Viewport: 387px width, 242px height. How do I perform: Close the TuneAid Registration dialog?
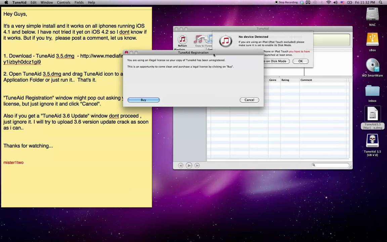click(126, 52)
